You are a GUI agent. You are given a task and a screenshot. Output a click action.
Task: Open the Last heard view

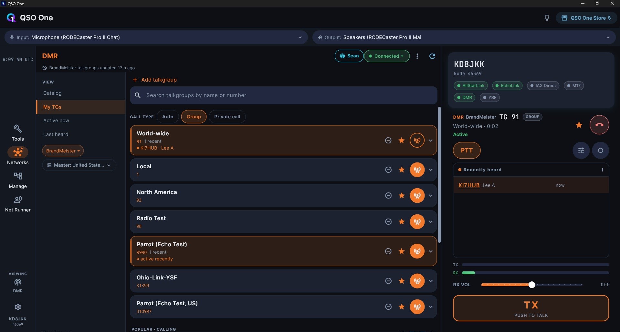[x=56, y=134]
